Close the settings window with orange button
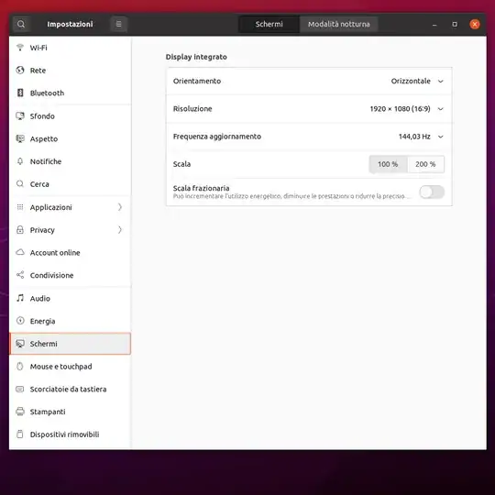This screenshot has width=495, height=495. [475, 25]
